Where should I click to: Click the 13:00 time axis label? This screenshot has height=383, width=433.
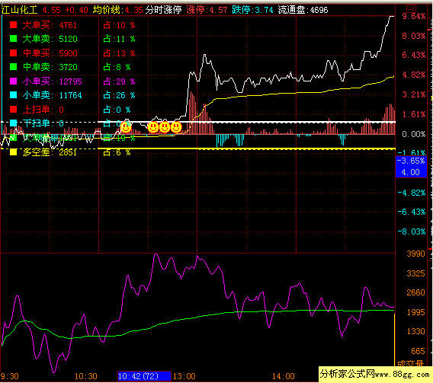184,376
